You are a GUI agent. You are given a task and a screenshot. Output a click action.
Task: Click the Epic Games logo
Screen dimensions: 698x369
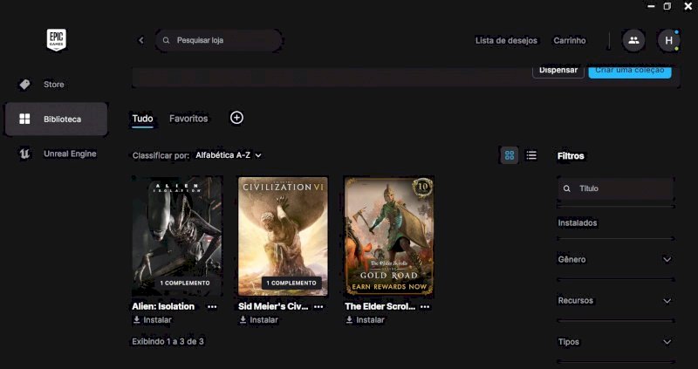57,39
